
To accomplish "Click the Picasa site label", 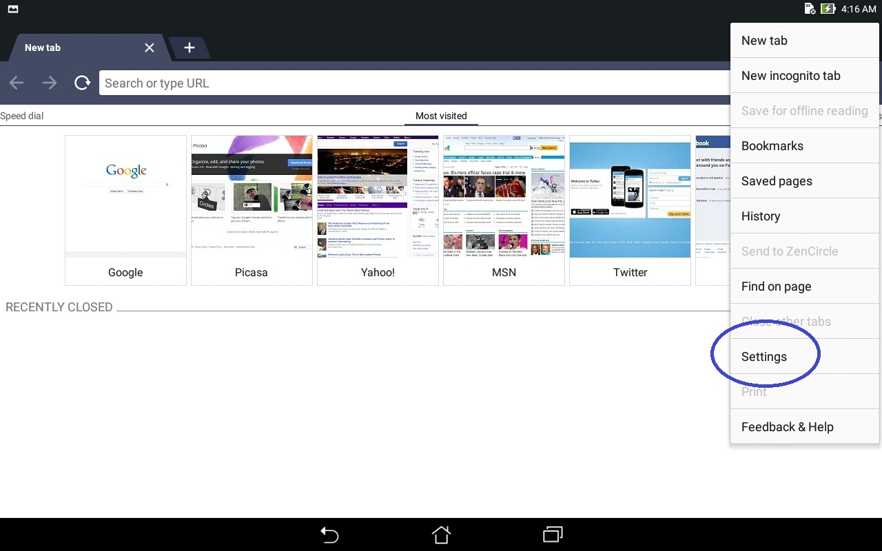I will 252,272.
